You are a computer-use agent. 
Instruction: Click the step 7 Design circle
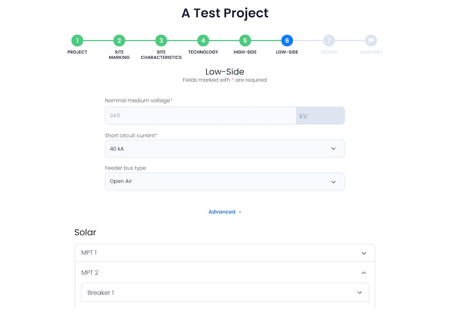329,40
